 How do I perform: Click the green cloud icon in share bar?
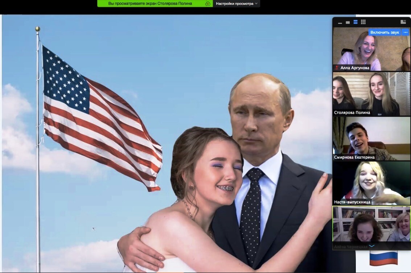click(208, 4)
